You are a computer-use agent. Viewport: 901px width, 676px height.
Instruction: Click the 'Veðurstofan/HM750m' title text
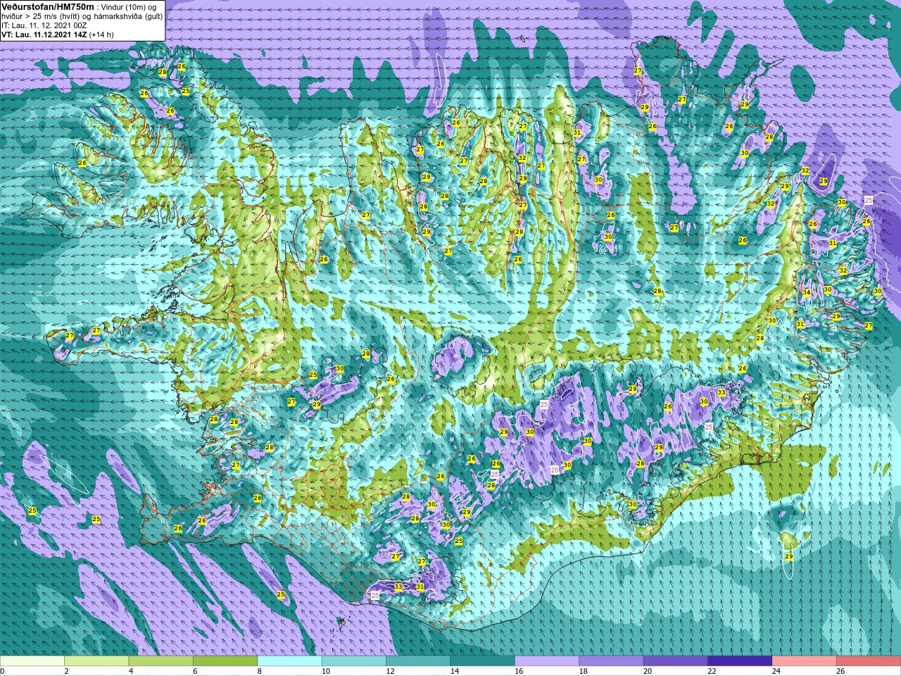click(x=47, y=6)
